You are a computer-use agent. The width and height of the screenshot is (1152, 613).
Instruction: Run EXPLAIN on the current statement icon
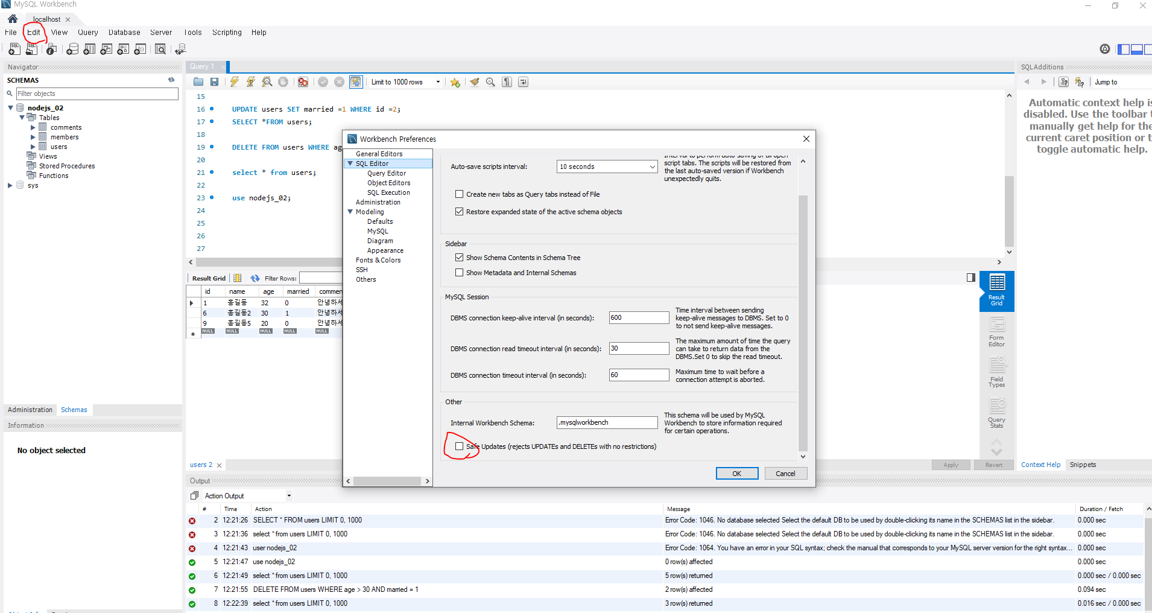pos(267,82)
